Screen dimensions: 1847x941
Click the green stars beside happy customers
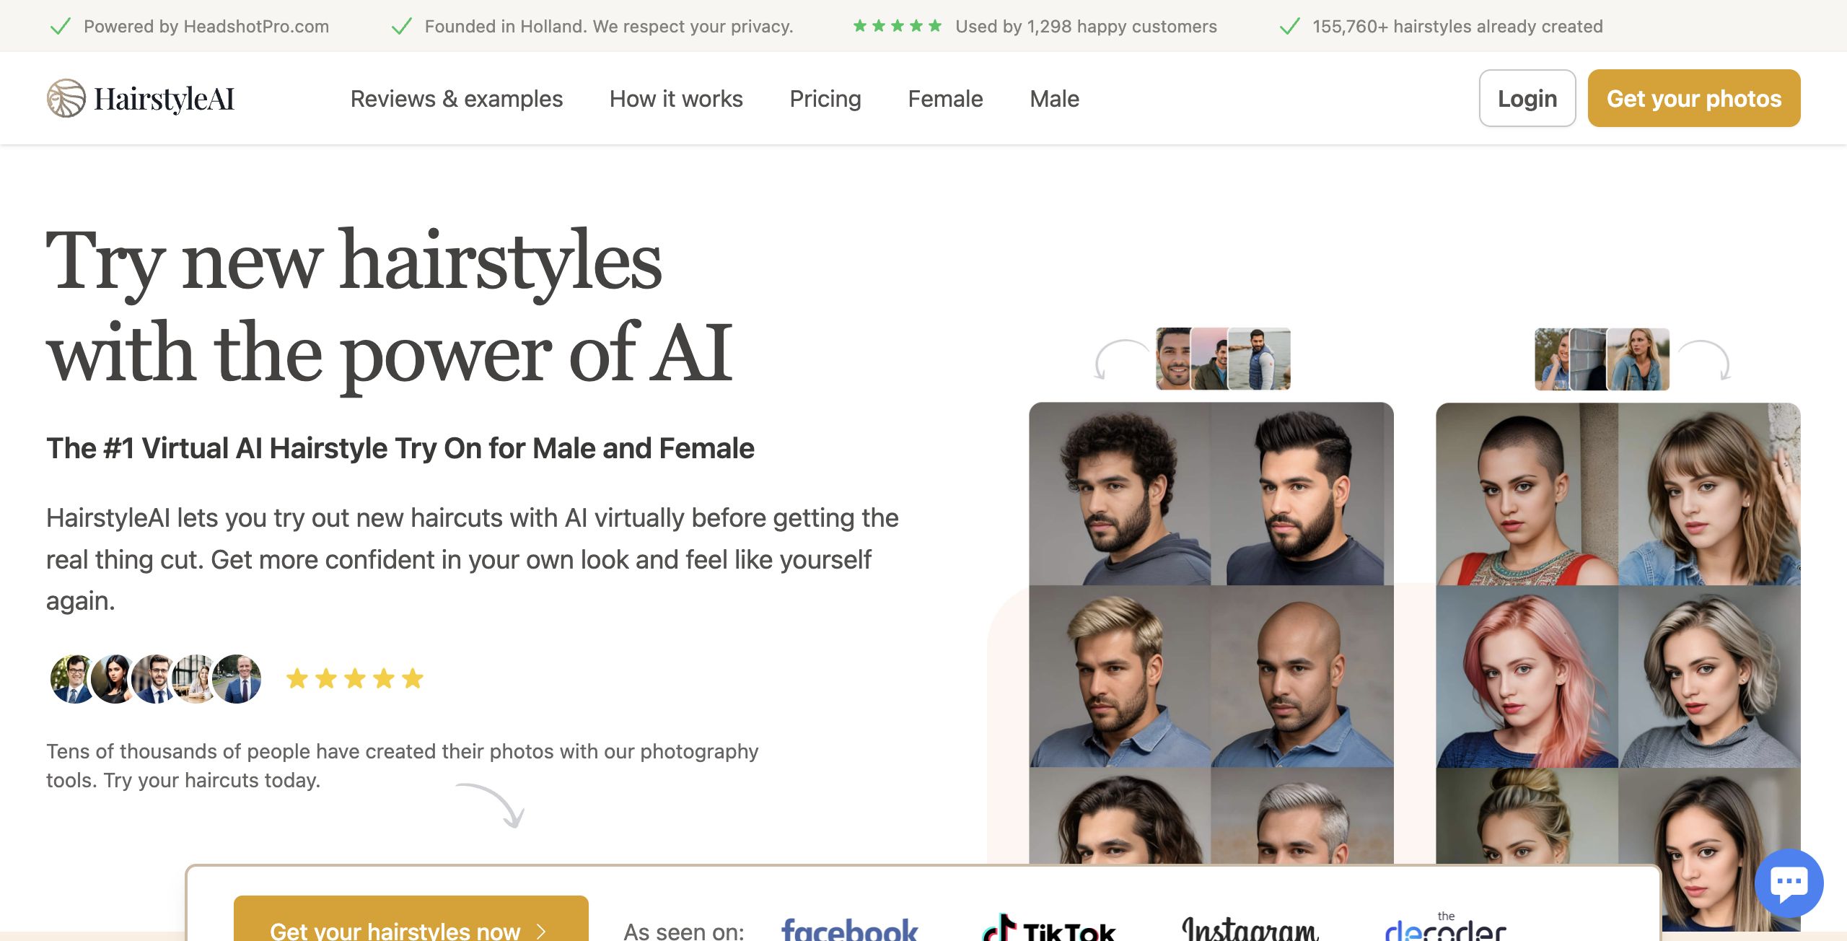(x=898, y=26)
